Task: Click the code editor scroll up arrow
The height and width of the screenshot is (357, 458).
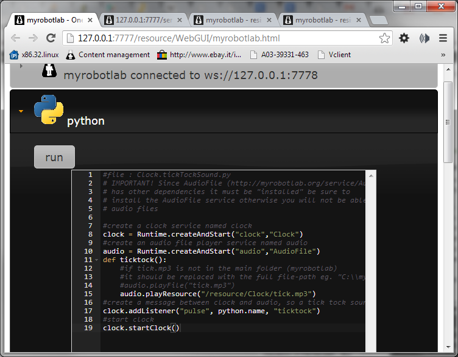Action: [371, 176]
